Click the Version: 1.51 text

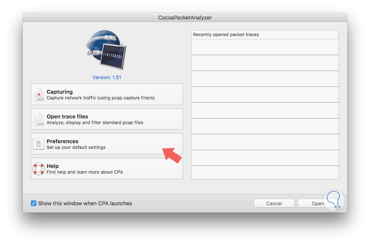107,77
